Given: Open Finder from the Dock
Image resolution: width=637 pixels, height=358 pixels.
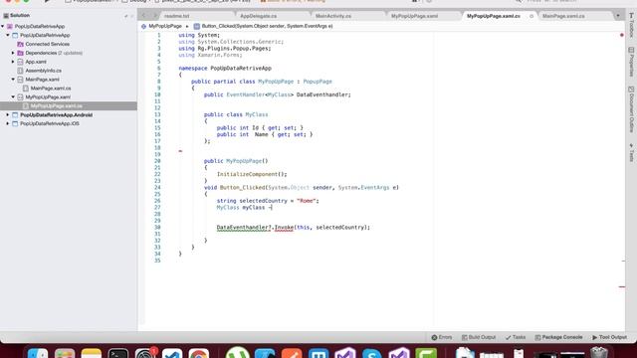Looking at the screenshot, I should [38, 354].
